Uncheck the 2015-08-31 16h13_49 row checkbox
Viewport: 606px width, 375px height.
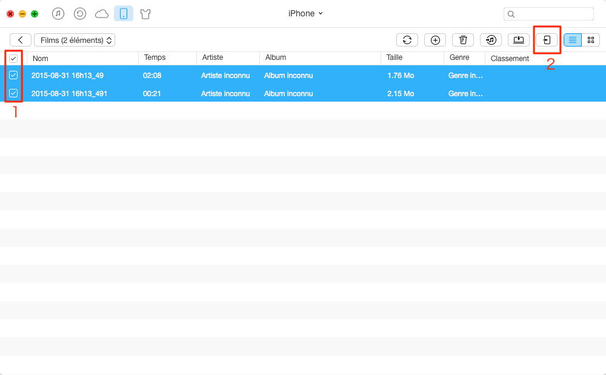[x=13, y=75]
